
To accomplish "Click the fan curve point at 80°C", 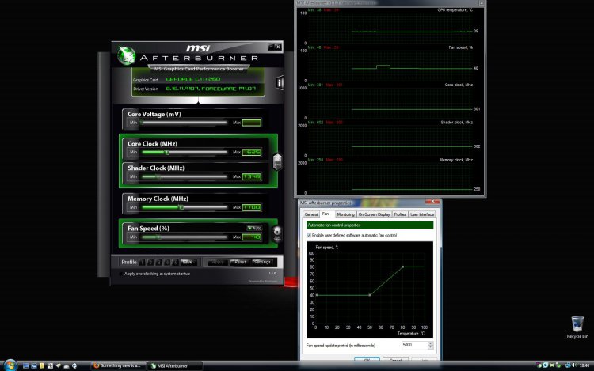I will coord(402,267).
